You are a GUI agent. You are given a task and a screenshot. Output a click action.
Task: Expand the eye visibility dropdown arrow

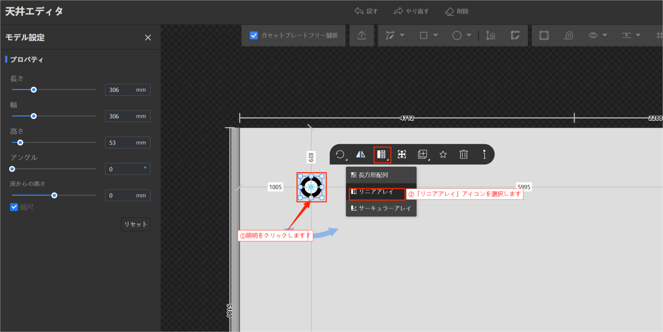click(605, 35)
